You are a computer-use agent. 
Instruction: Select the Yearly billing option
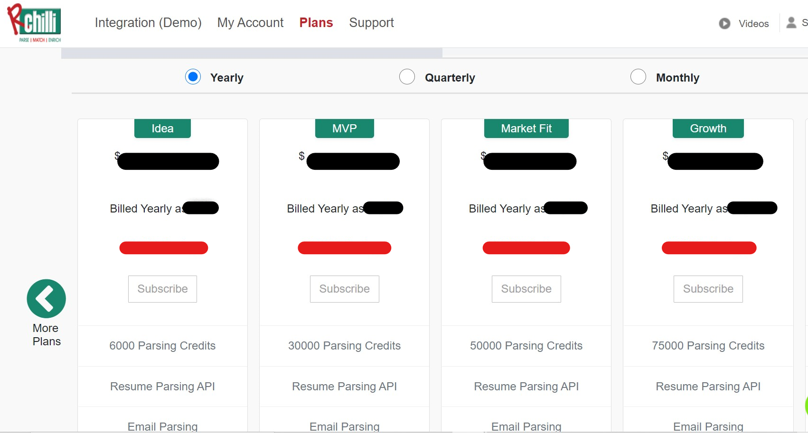click(x=193, y=77)
